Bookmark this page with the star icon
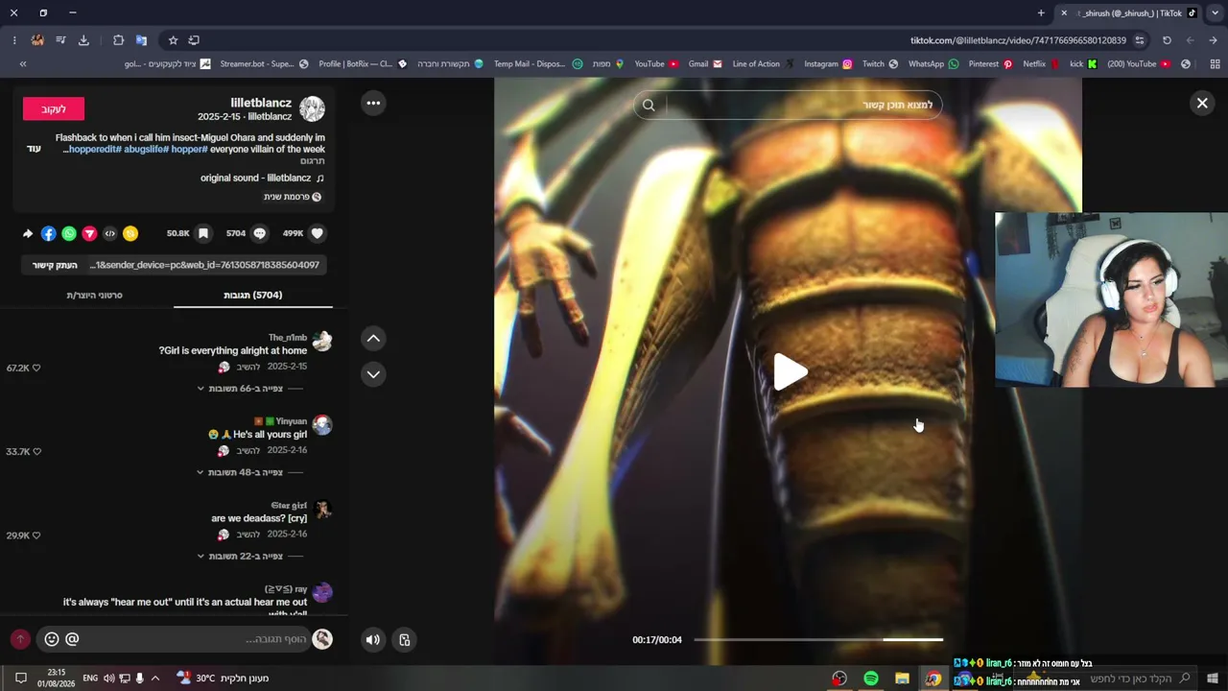Image resolution: width=1228 pixels, height=691 pixels. coord(173,40)
